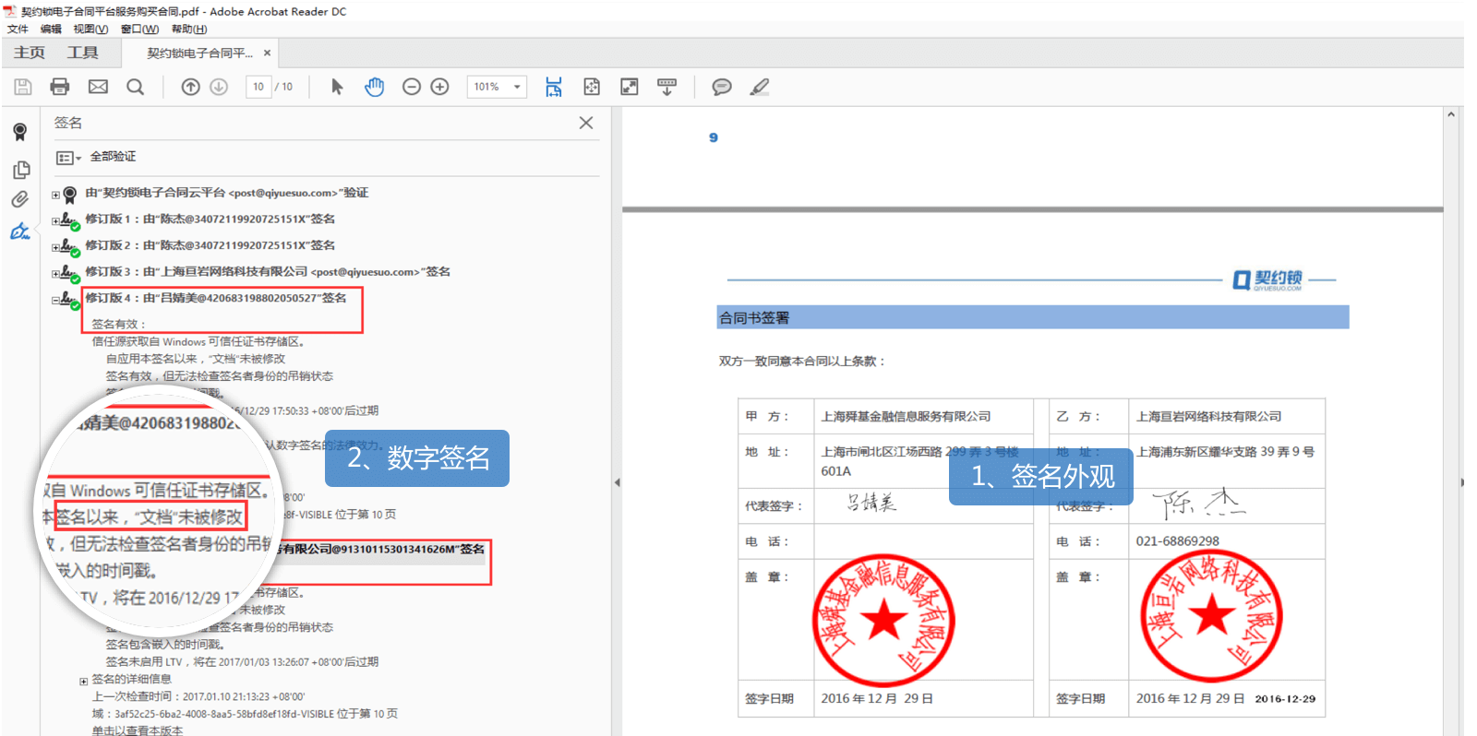Click scroll up arrow of document scrollbar
Image resolution: width=1477 pixels, height=736 pixels.
point(1451,115)
